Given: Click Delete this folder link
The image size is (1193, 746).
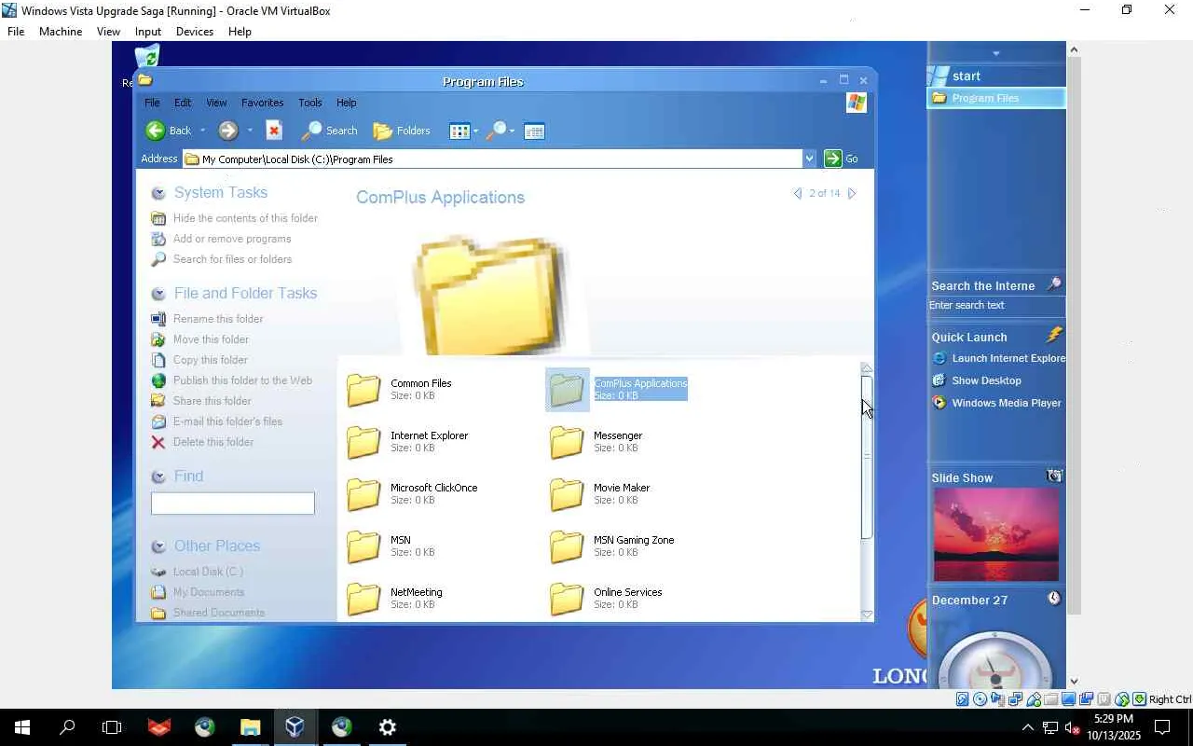Looking at the screenshot, I should (x=213, y=442).
